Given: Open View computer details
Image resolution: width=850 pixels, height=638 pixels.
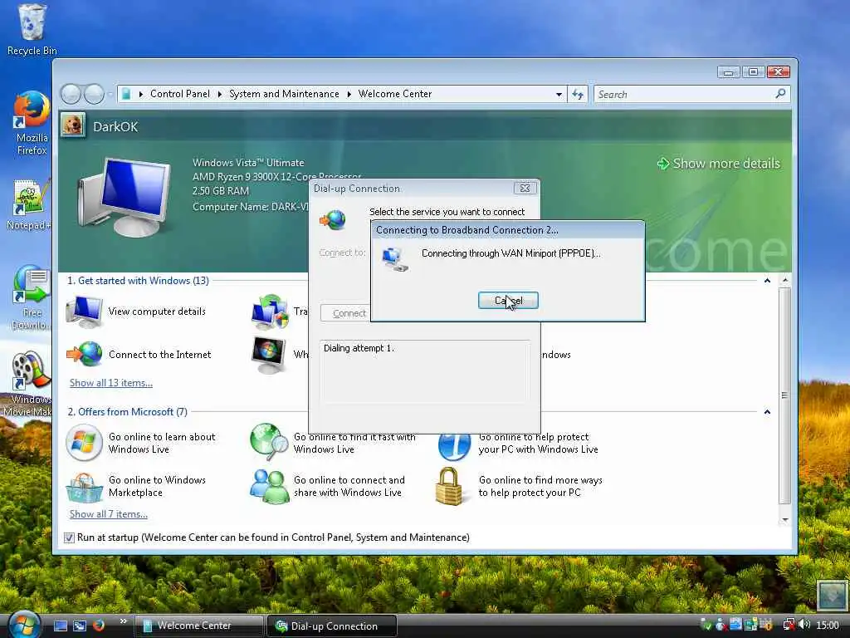Looking at the screenshot, I should 137,312.
